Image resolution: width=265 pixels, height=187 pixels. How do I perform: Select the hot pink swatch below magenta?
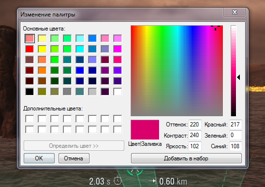coord(118,60)
